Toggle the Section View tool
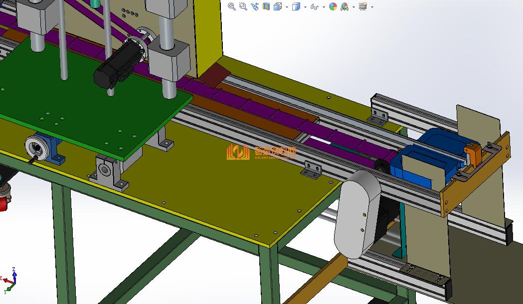The height and width of the screenshot is (304, 523). point(266,6)
